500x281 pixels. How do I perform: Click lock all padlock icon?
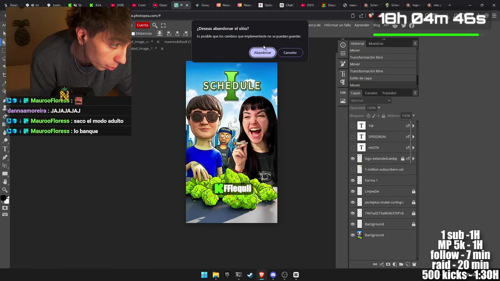pyautogui.click(x=383, y=116)
